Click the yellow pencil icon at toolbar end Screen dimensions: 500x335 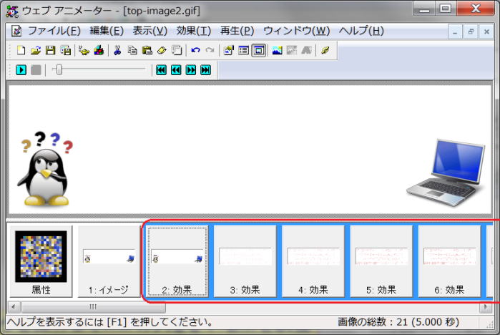pyautogui.click(x=325, y=50)
